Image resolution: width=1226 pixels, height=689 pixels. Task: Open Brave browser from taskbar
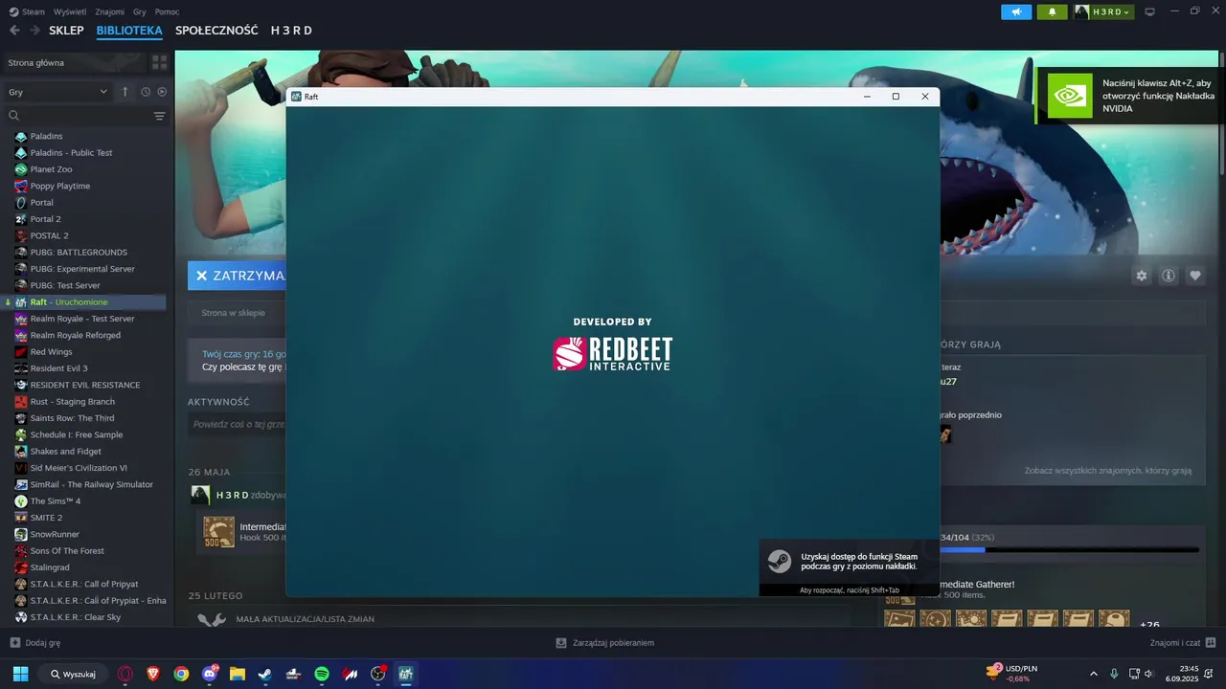point(153,674)
